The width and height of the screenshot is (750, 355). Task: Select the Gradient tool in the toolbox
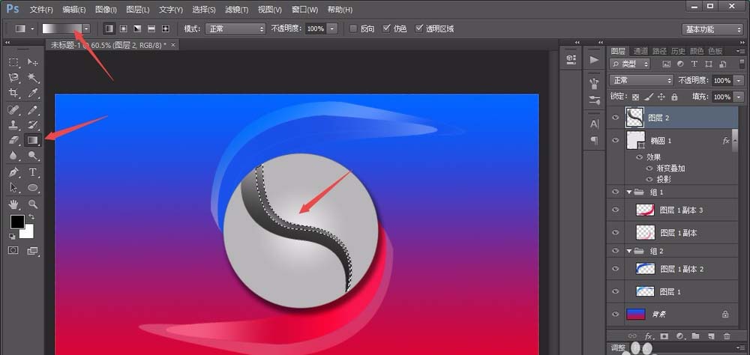point(33,140)
